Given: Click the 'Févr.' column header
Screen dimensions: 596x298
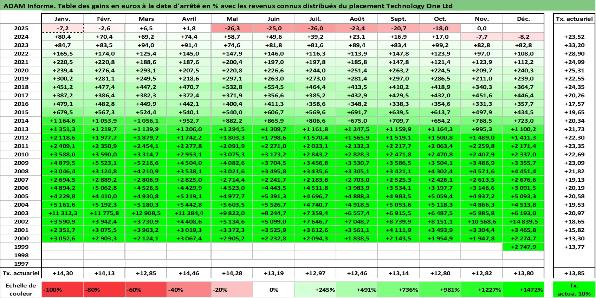Looking at the screenshot, I should (104, 19).
